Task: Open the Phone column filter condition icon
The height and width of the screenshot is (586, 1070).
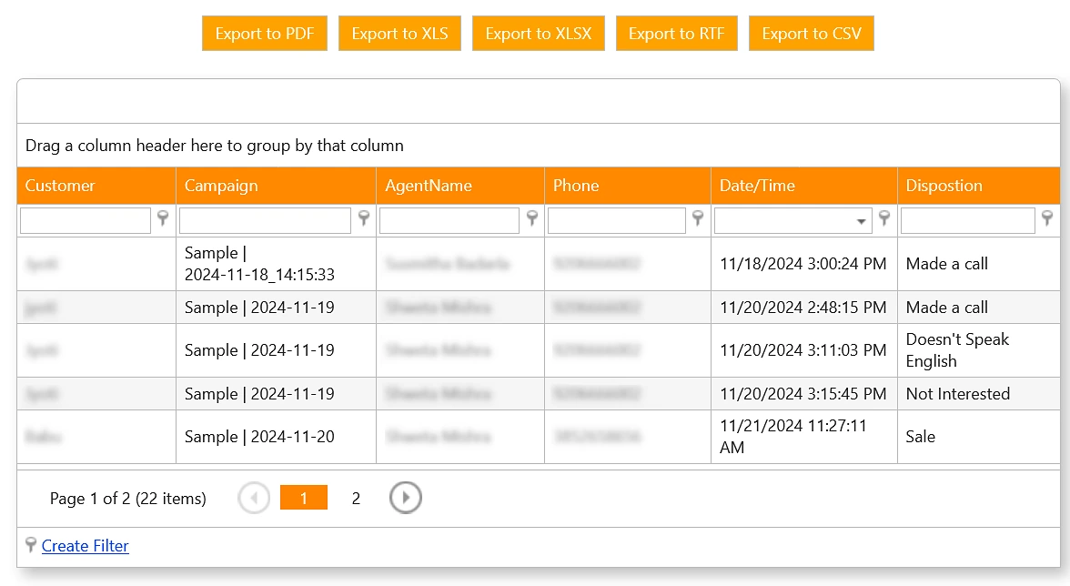Action: pos(698,218)
